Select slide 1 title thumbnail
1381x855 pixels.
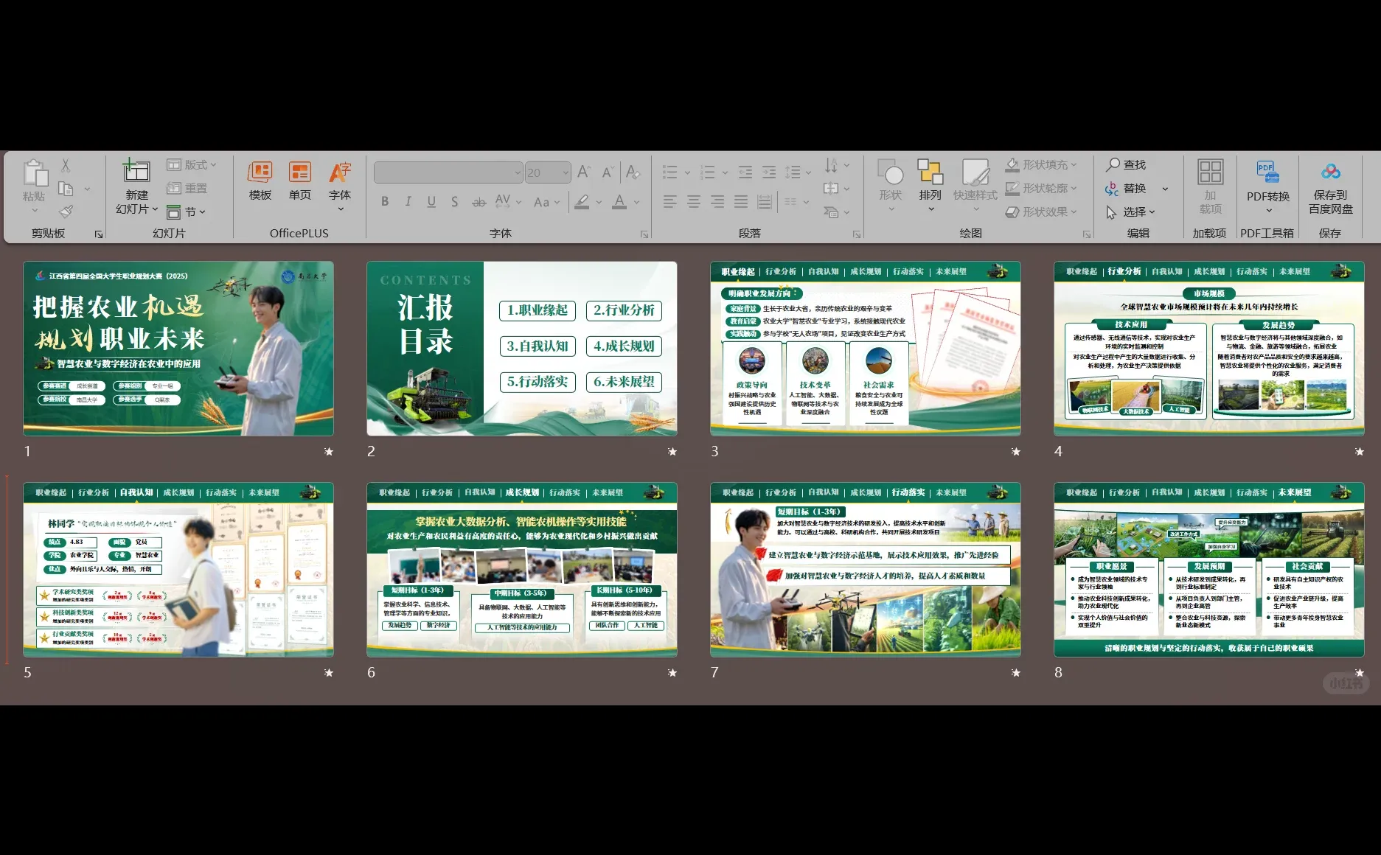[178, 348]
